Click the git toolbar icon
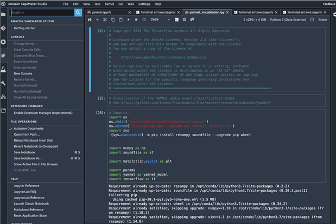This screenshot has width=336, height=224. 192,20
